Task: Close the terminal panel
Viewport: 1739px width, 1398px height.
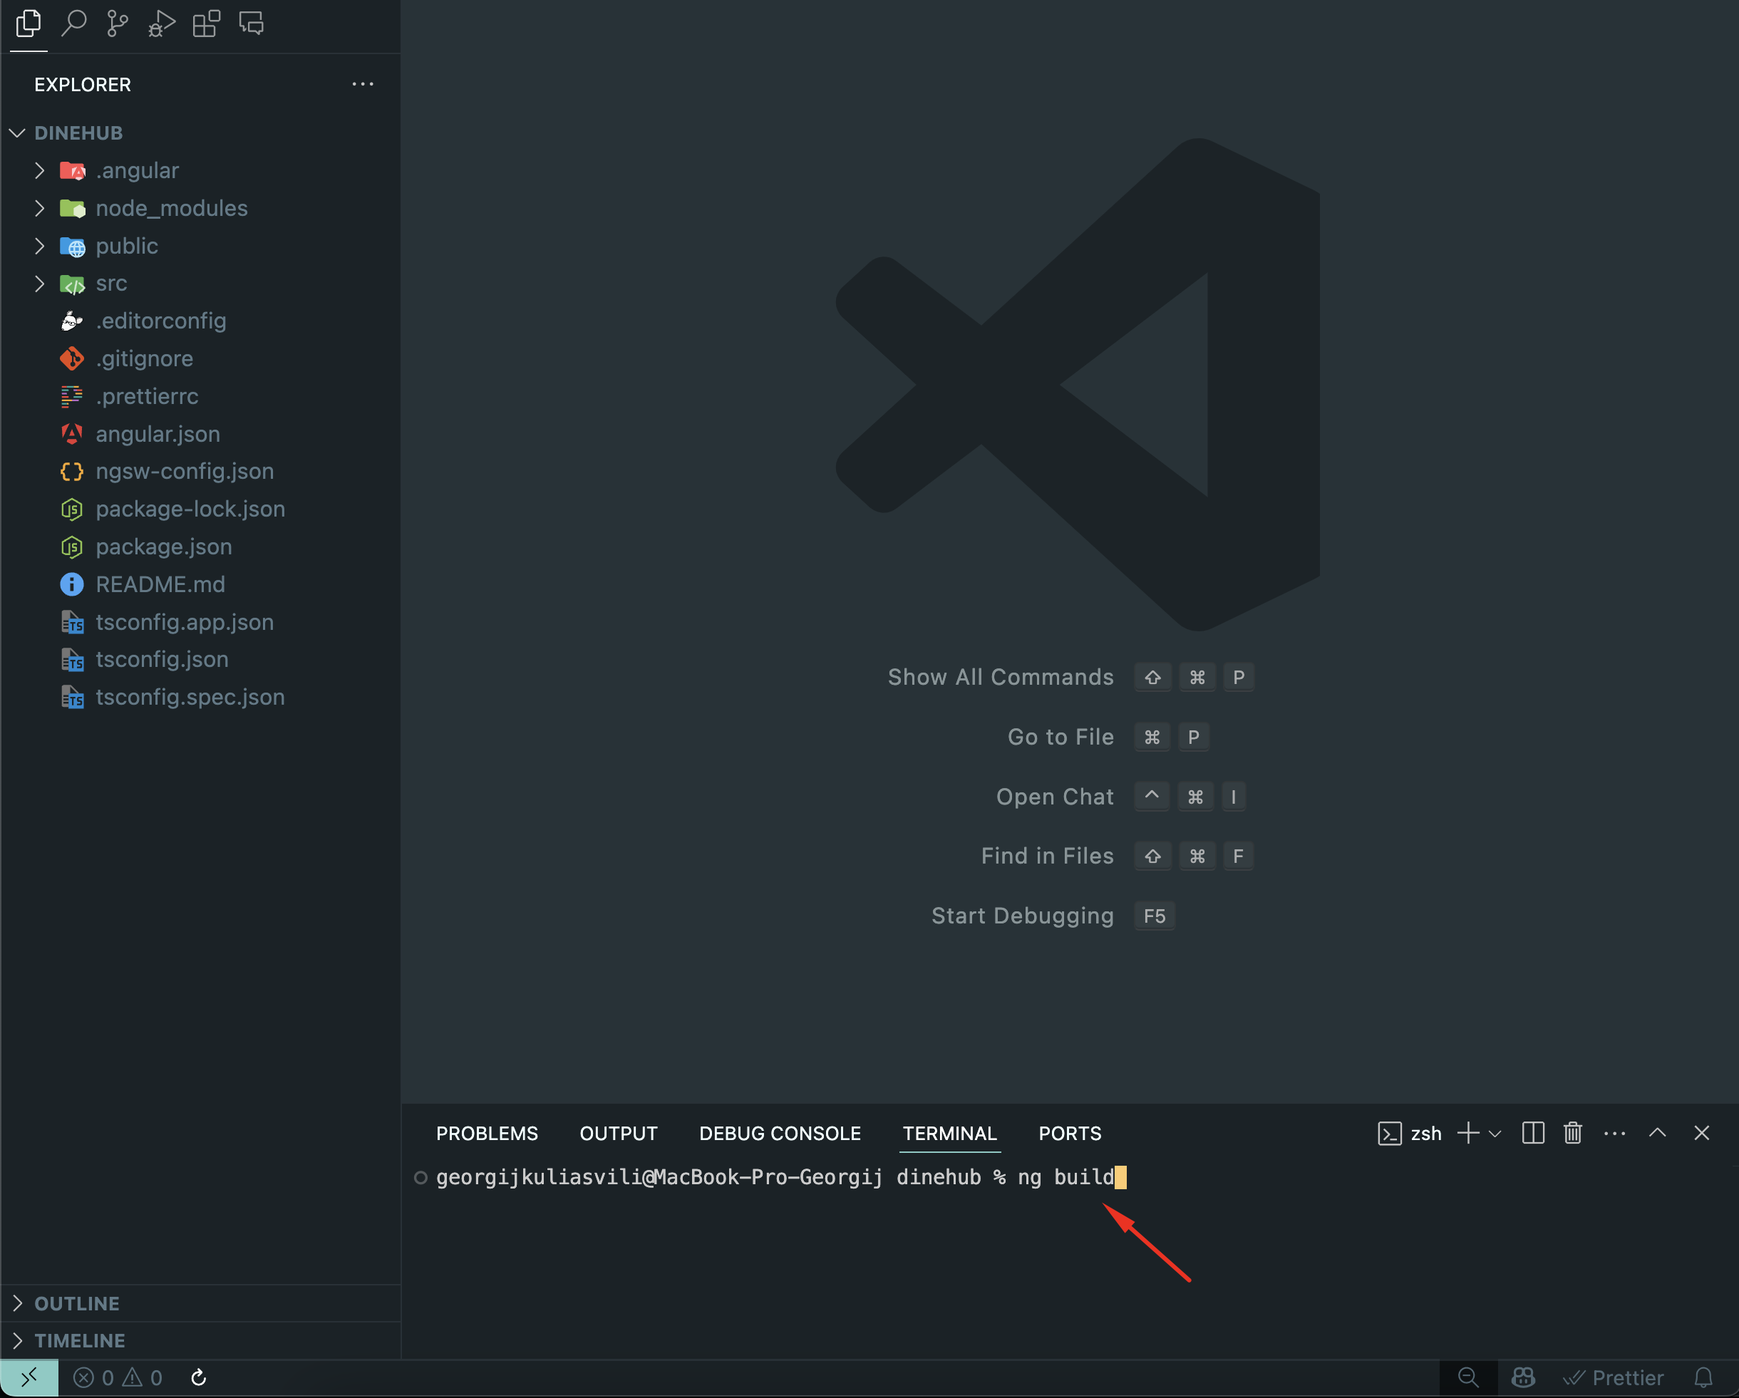Action: (x=1702, y=1134)
